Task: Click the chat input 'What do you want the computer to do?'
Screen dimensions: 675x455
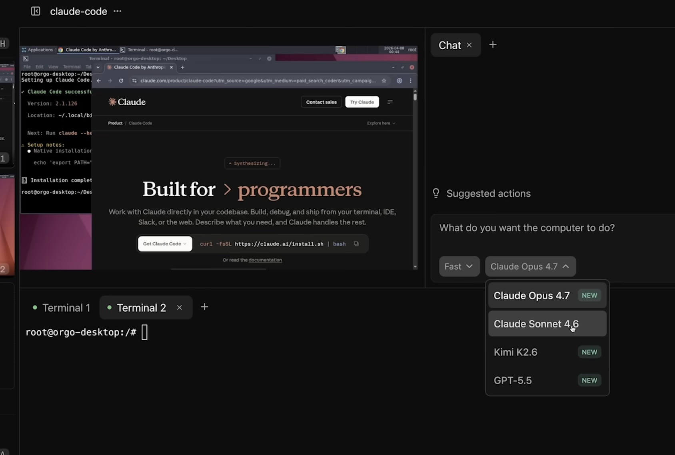Action: pyautogui.click(x=527, y=228)
